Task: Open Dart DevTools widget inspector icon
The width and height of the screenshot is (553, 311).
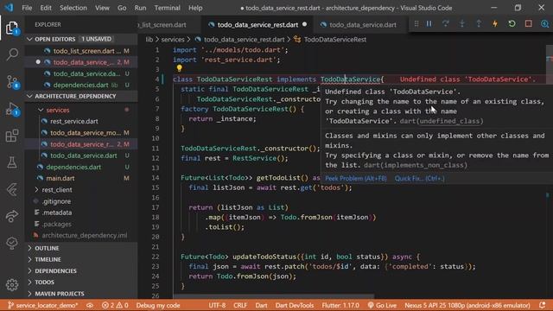Action: click(x=544, y=24)
